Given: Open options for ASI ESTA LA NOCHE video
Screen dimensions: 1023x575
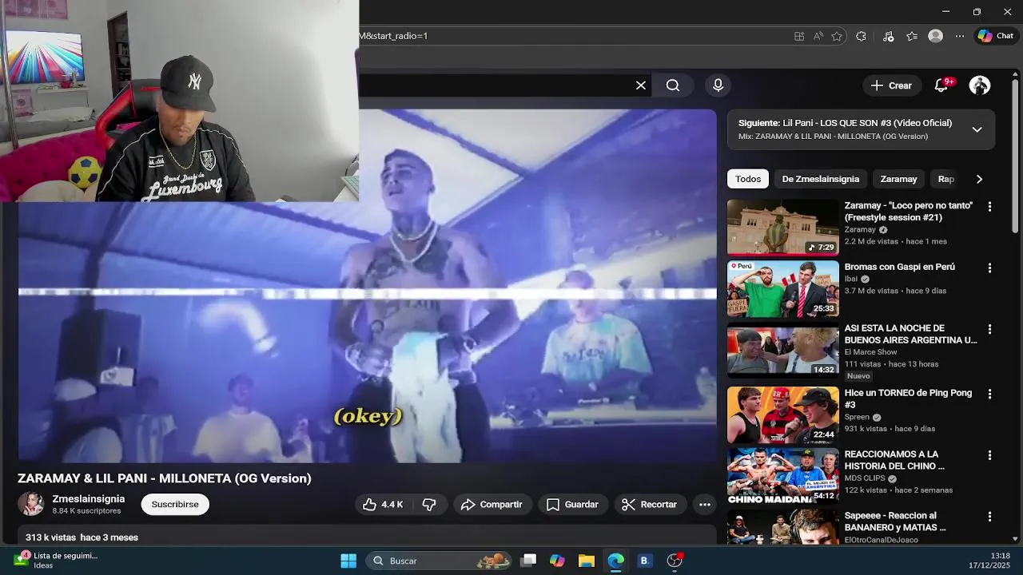Looking at the screenshot, I should [989, 330].
